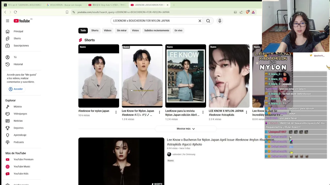This screenshot has height=185, width=330.
Task: Click the Brave rewards triangle icon
Action: (x=253, y=12)
